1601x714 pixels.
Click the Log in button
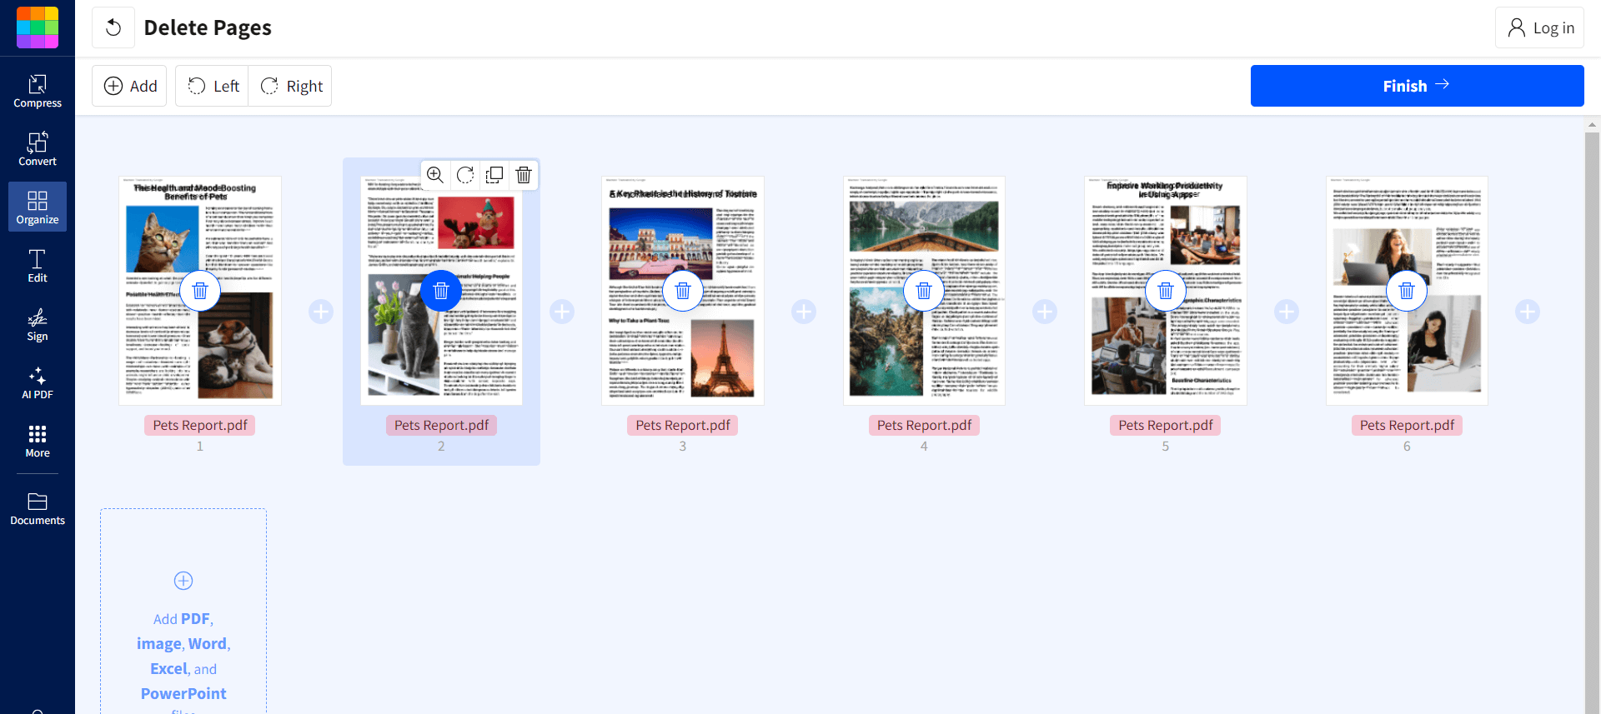click(1539, 27)
